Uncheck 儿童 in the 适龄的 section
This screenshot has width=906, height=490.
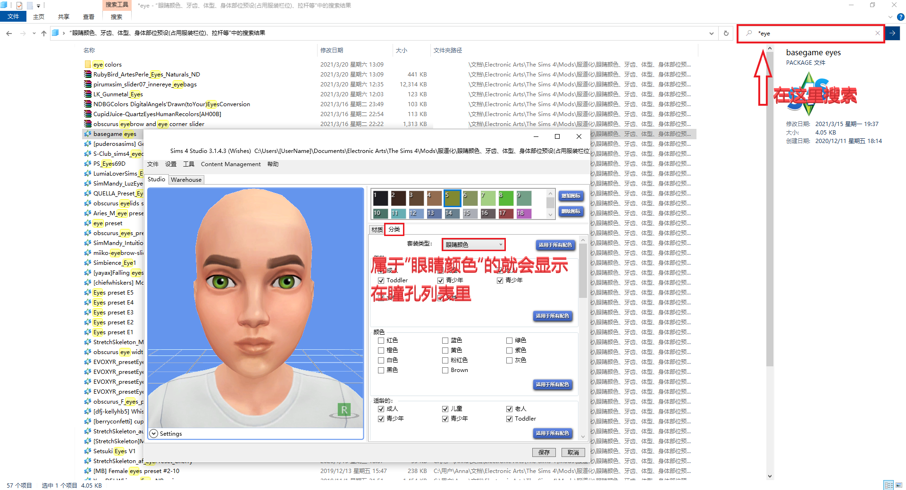pyautogui.click(x=445, y=409)
